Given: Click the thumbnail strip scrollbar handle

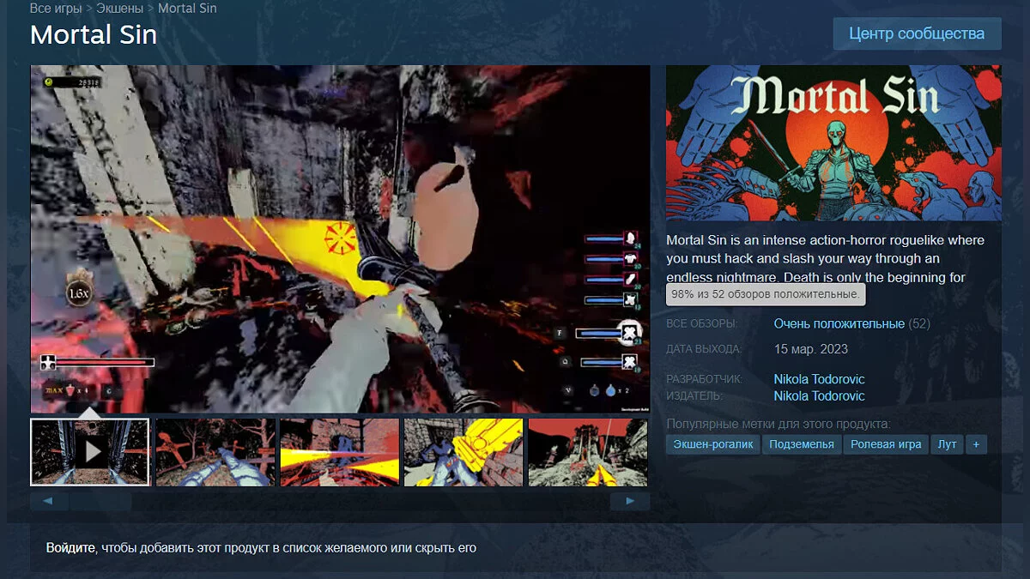Looking at the screenshot, I should (x=100, y=501).
